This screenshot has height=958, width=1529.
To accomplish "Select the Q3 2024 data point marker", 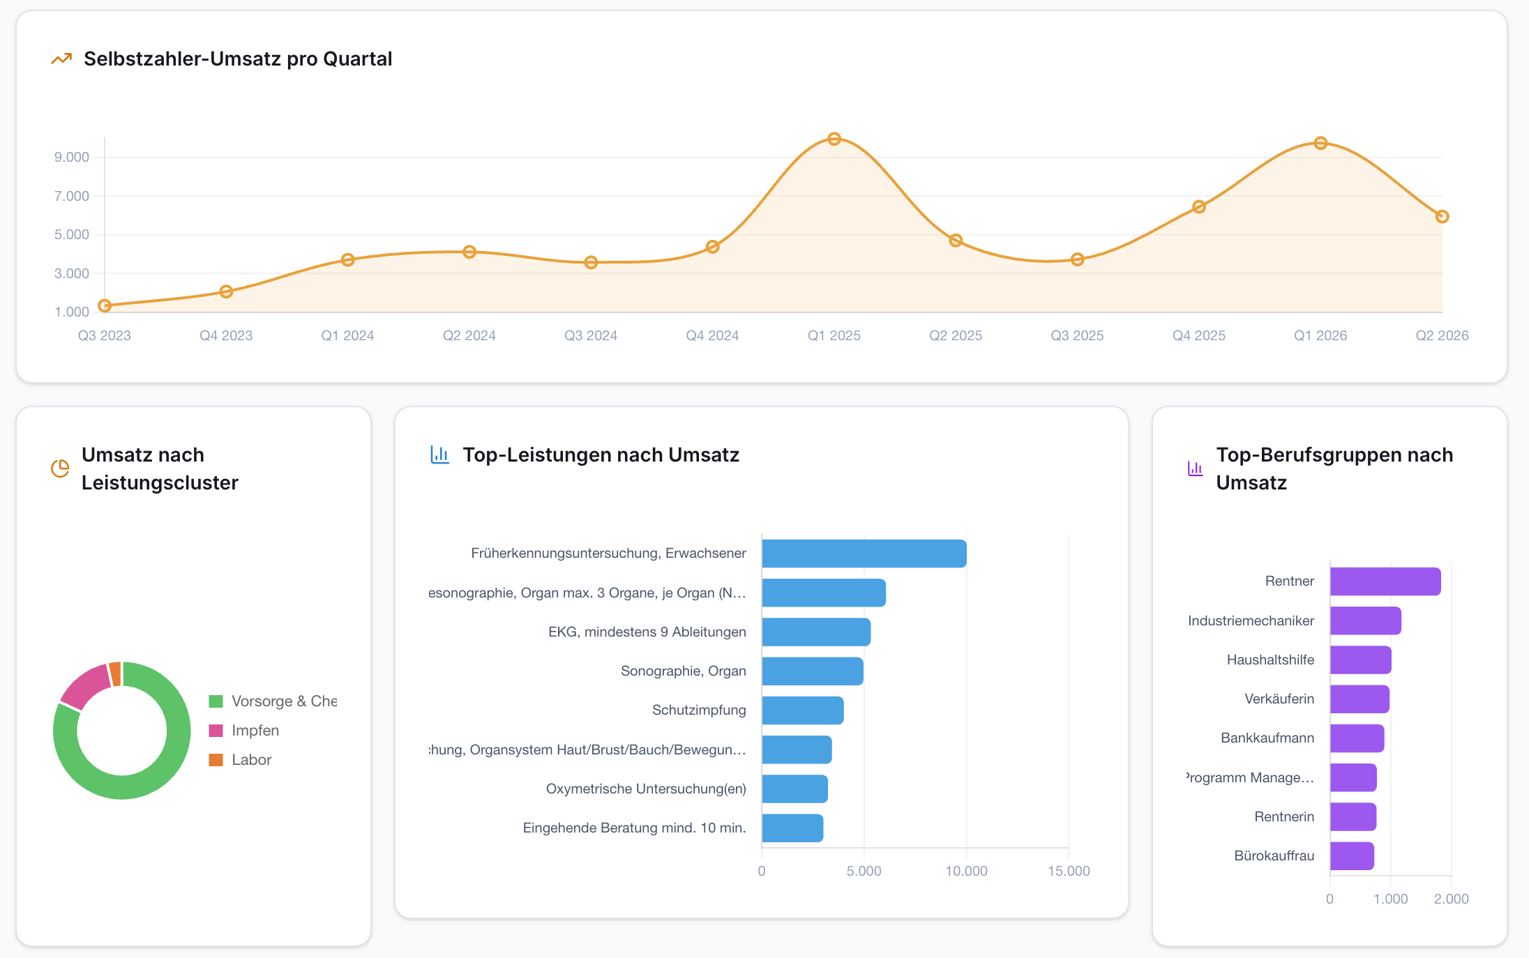I will (x=591, y=262).
